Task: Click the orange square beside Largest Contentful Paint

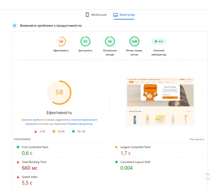Action: tap(116, 147)
